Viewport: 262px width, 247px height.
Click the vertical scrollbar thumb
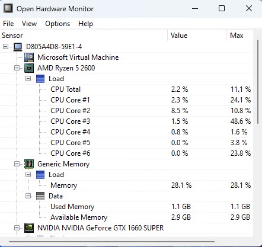(x=258, y=82)
